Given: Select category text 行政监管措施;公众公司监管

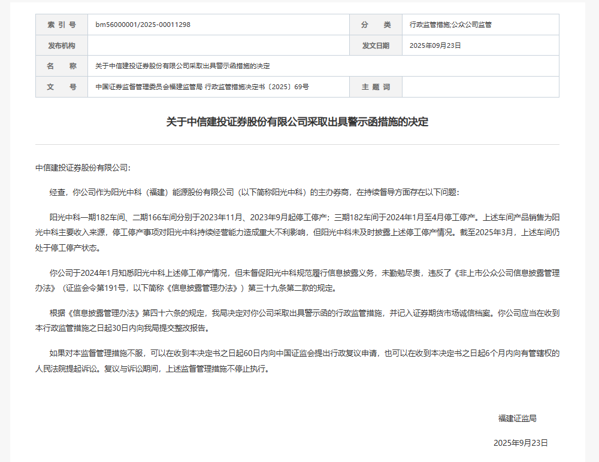Looking at the screenshot, I should 450,25.
